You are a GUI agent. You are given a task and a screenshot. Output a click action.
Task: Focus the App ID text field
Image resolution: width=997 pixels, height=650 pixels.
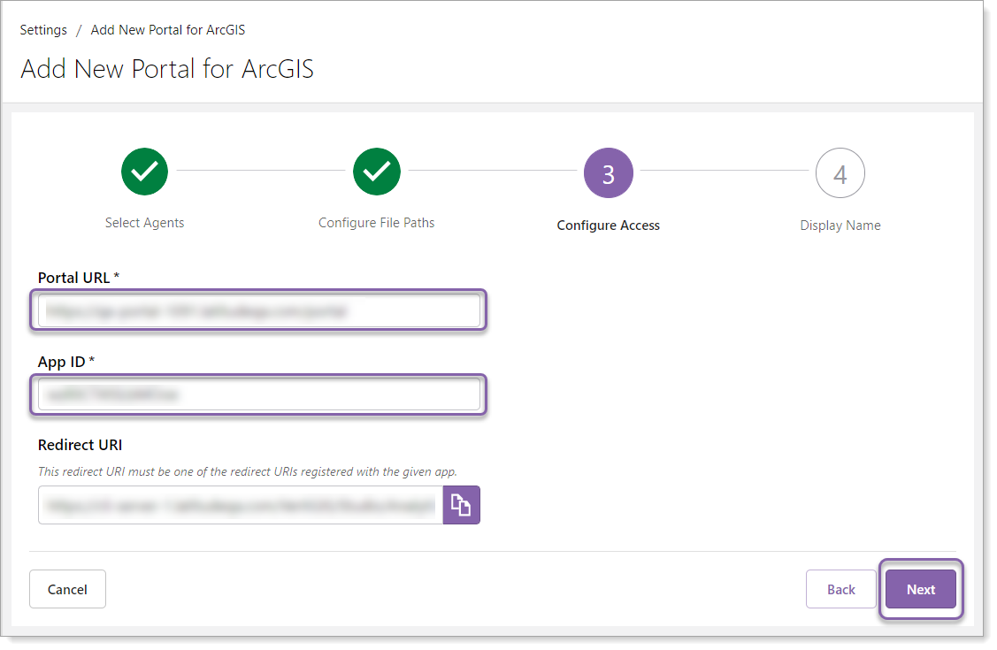click(258, 394)
